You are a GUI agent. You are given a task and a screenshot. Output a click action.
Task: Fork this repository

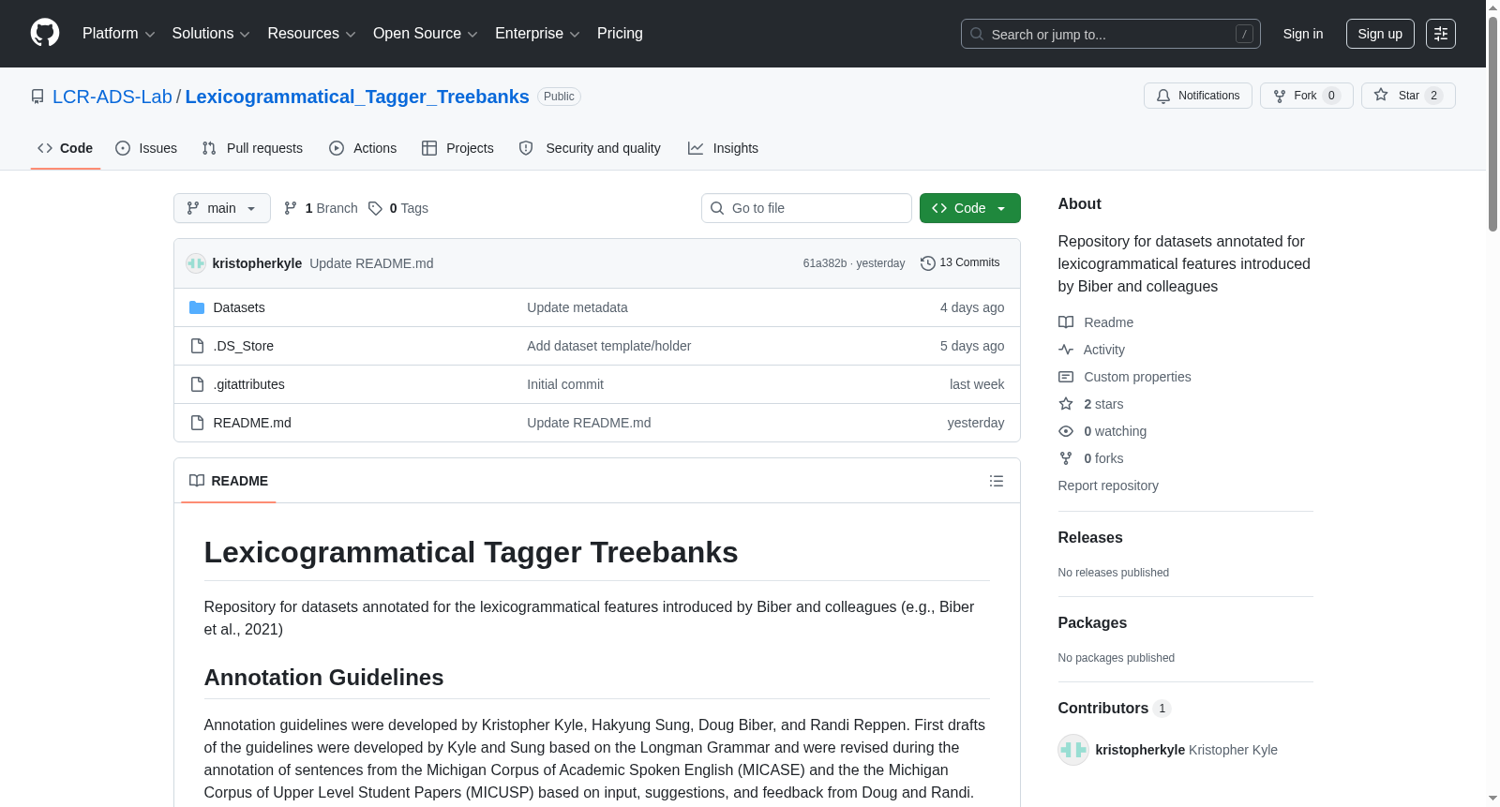(1307, 96)
